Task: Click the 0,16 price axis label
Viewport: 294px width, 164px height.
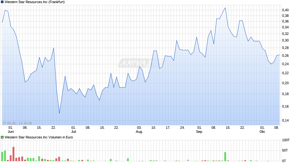Action: (x=285, y=106)
